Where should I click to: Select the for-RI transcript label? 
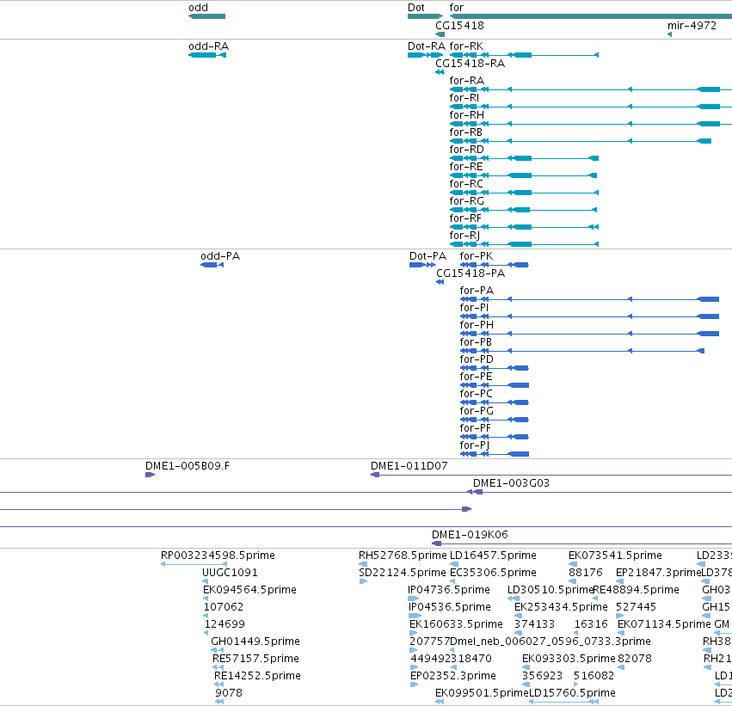[x=464, y=98]
